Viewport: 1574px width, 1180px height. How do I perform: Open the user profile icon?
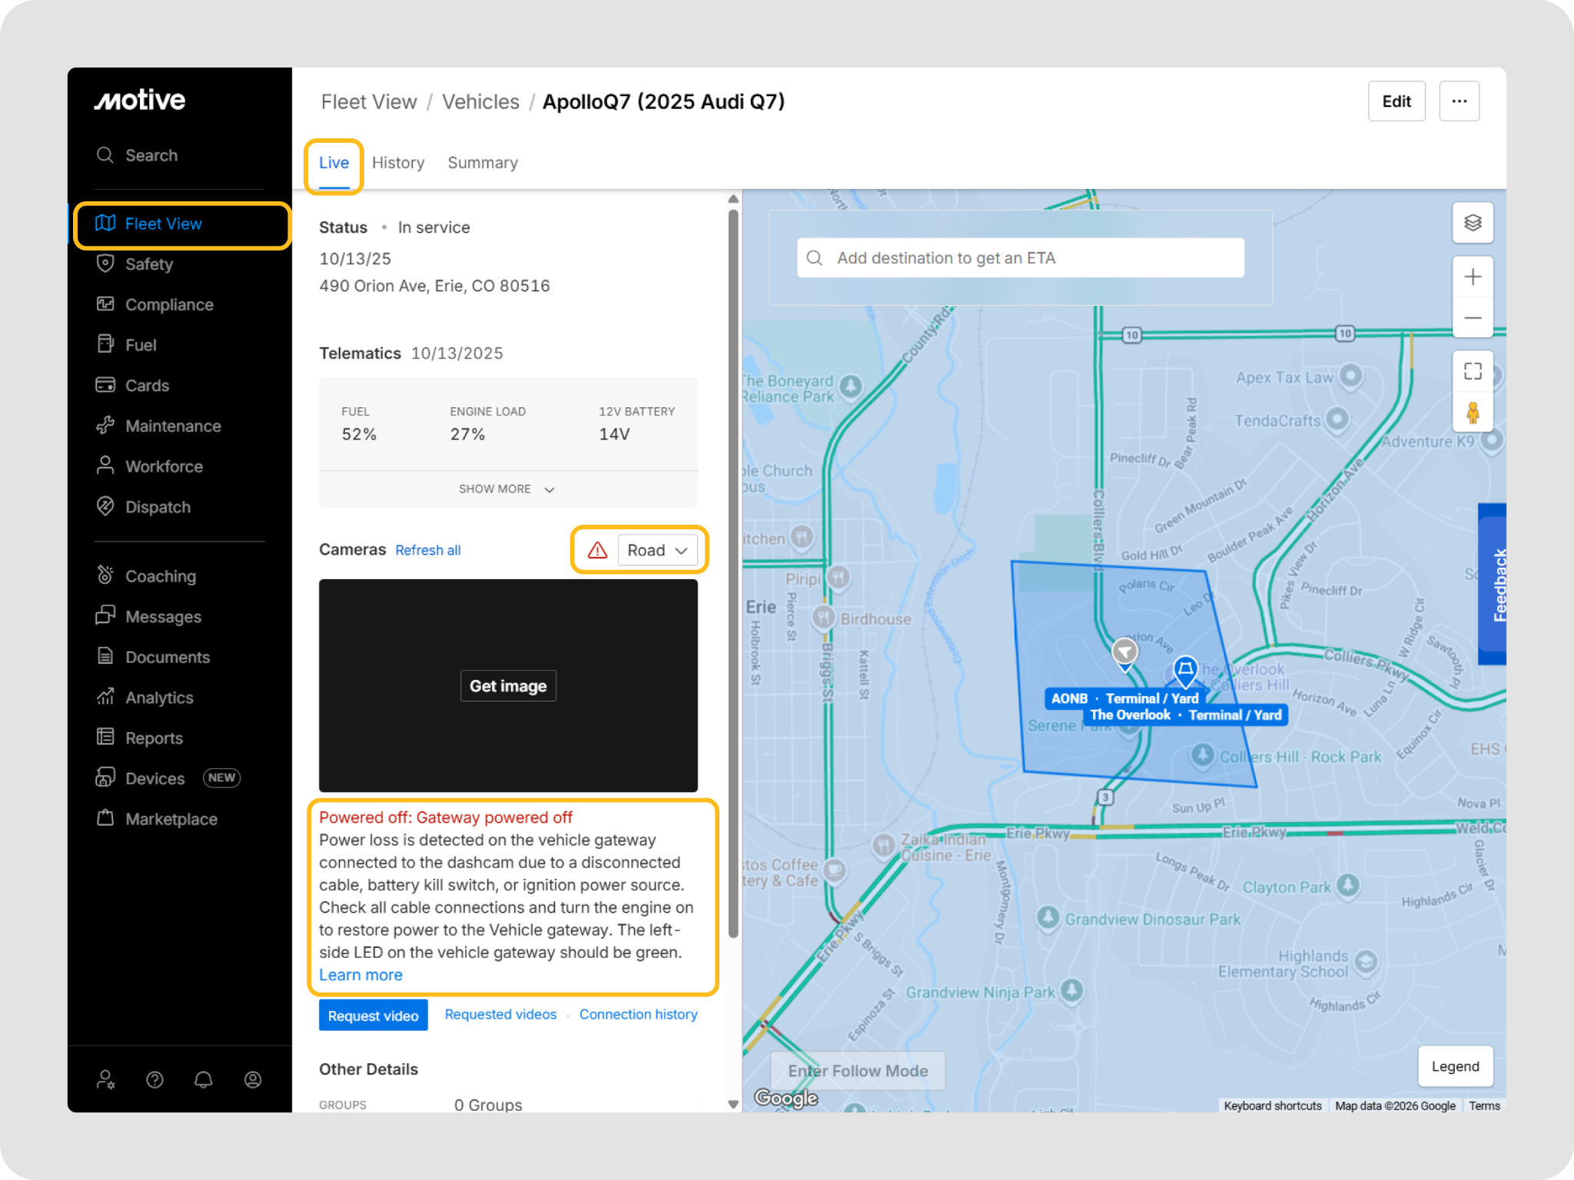[x=252, y=1079]
